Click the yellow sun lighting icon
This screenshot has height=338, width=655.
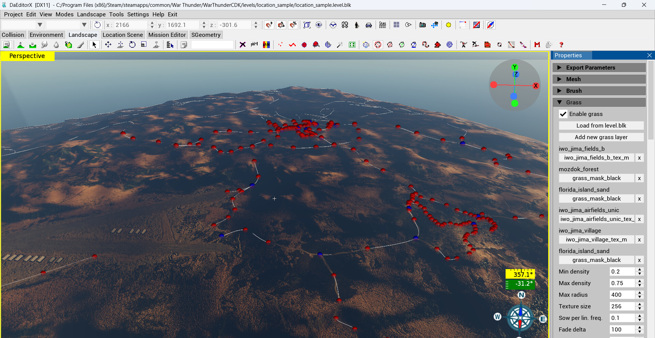[448, 25]
